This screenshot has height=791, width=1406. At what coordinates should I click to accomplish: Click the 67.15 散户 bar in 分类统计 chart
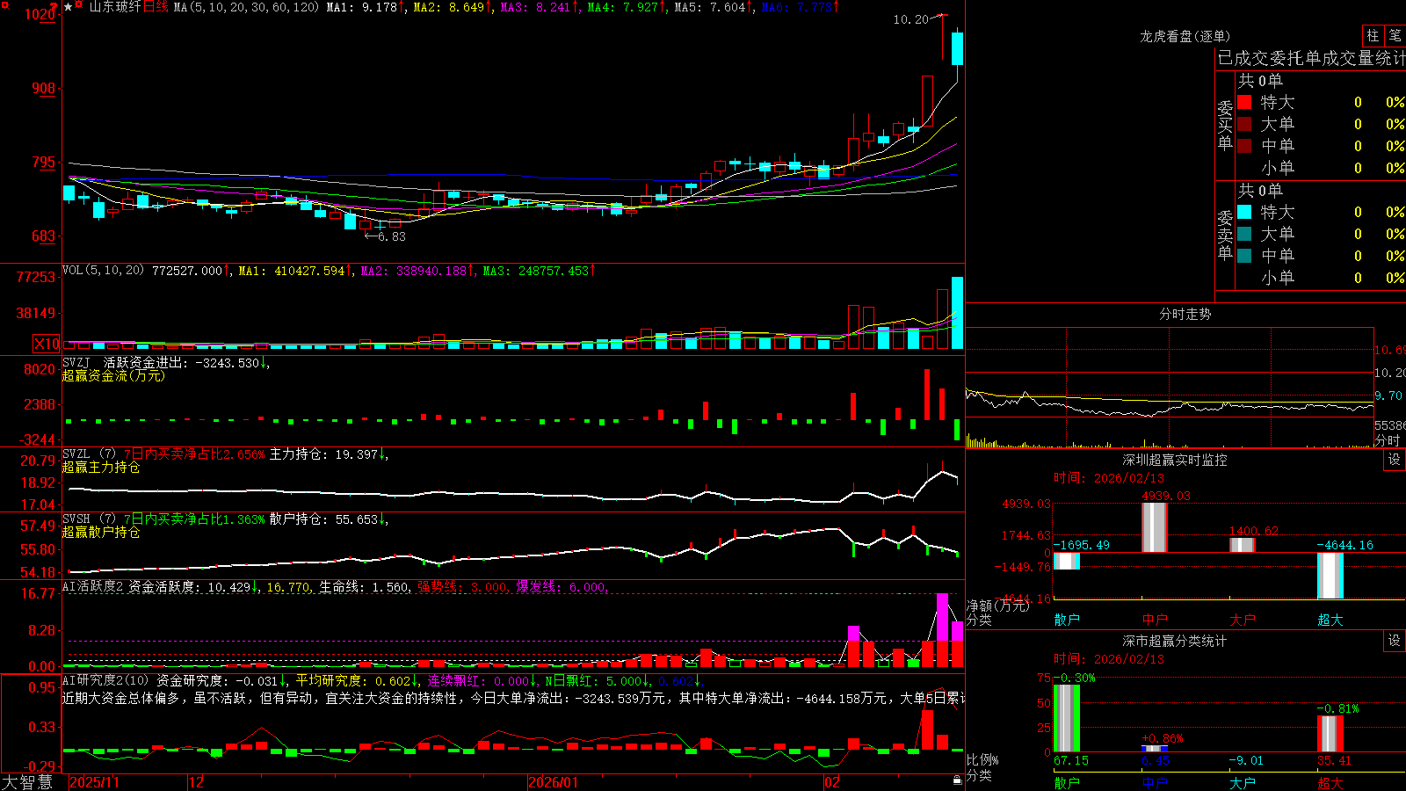coord(1067,718)
